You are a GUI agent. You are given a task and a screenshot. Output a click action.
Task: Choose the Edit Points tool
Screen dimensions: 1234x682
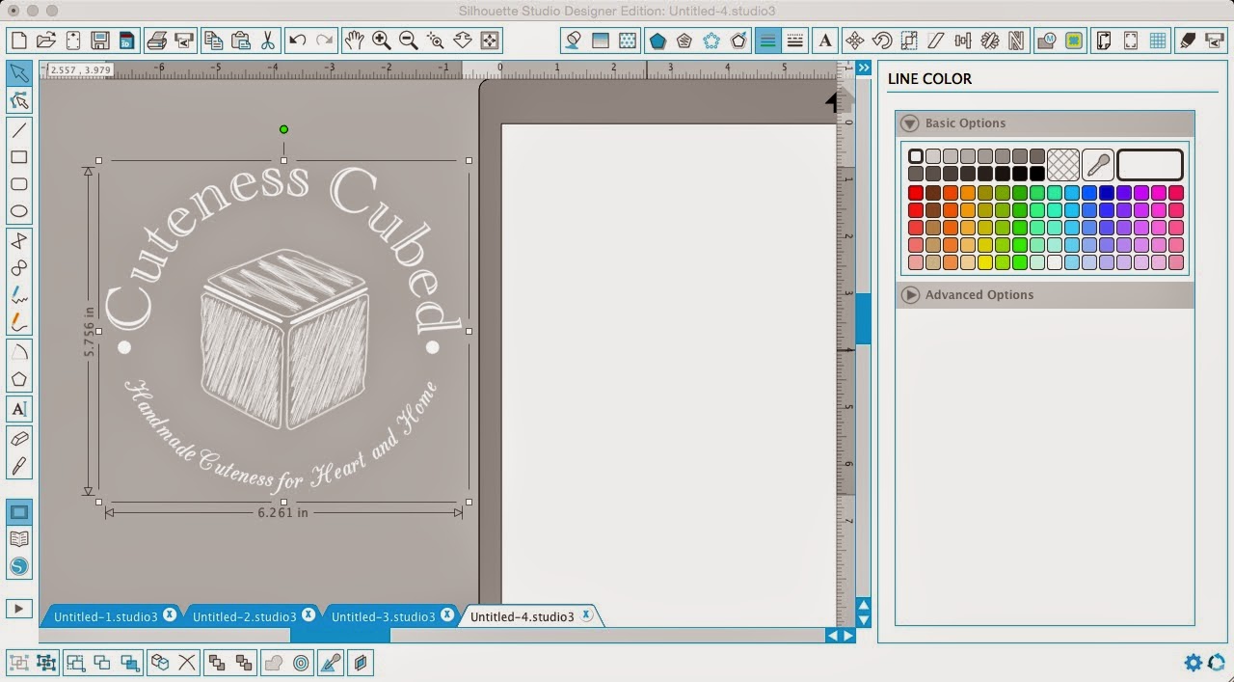pos(19,100)
